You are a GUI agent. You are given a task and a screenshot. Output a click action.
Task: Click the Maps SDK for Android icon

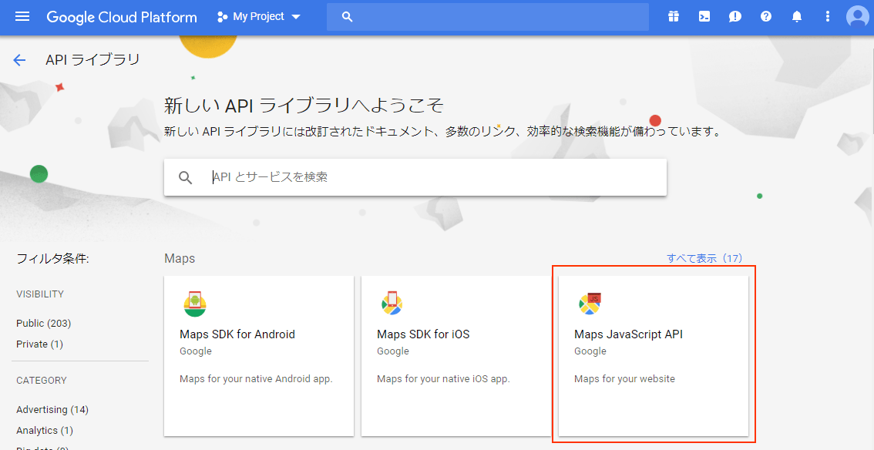coord(195,304)
